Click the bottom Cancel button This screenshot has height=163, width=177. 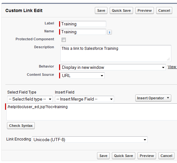point(166,156)
